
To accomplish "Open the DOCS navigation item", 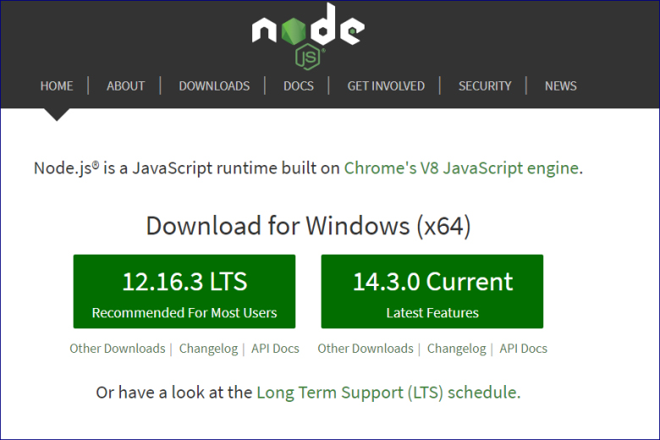I will tap(299, 85).
